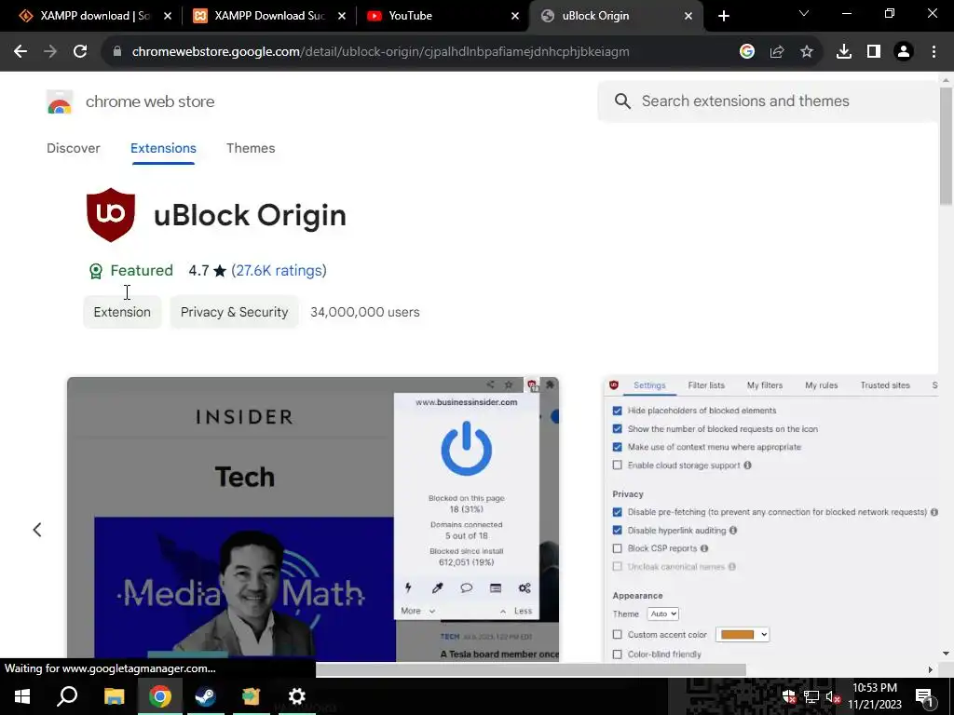The image size is (954, 715).
Task: Open Windows Settings gear in taskbar
Action: coord(296,696)
